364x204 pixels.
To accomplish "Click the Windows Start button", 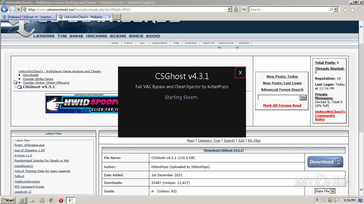I will click(x=8, y=200).
